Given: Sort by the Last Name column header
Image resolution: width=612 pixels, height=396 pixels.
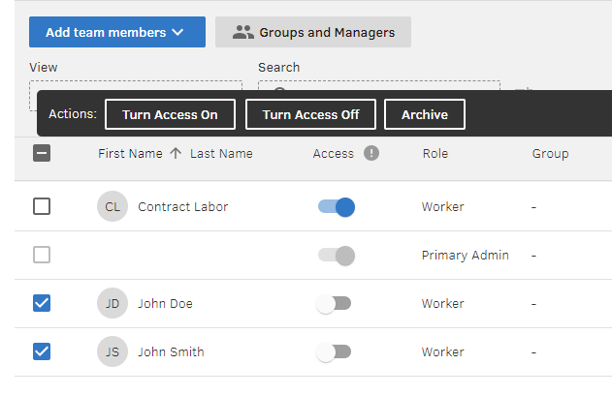Looking at the screenshot, I should pos(221,153).
